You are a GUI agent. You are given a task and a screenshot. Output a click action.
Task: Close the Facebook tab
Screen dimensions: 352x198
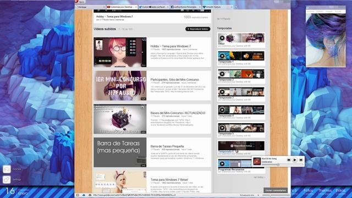click(x=200, y=7)
